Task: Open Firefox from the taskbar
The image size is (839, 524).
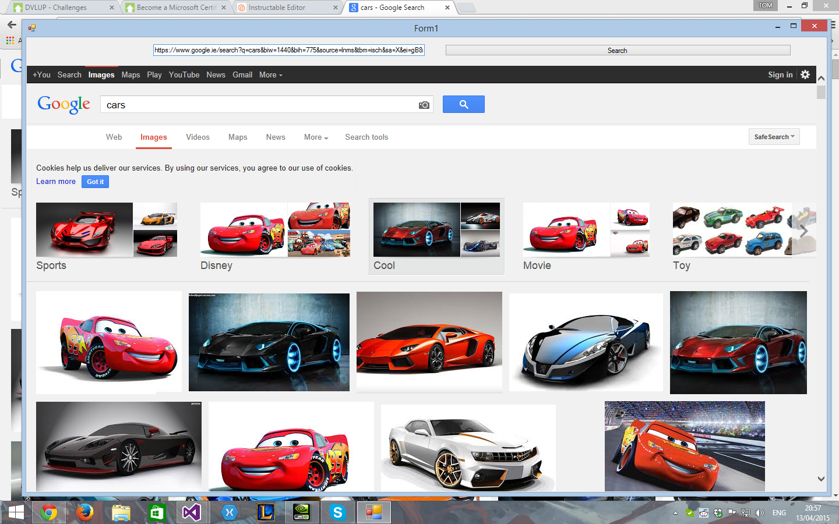Action: pyautogui.click(x=85, y=512)
